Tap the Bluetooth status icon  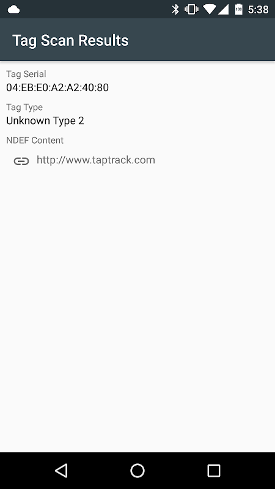[175, 9]
